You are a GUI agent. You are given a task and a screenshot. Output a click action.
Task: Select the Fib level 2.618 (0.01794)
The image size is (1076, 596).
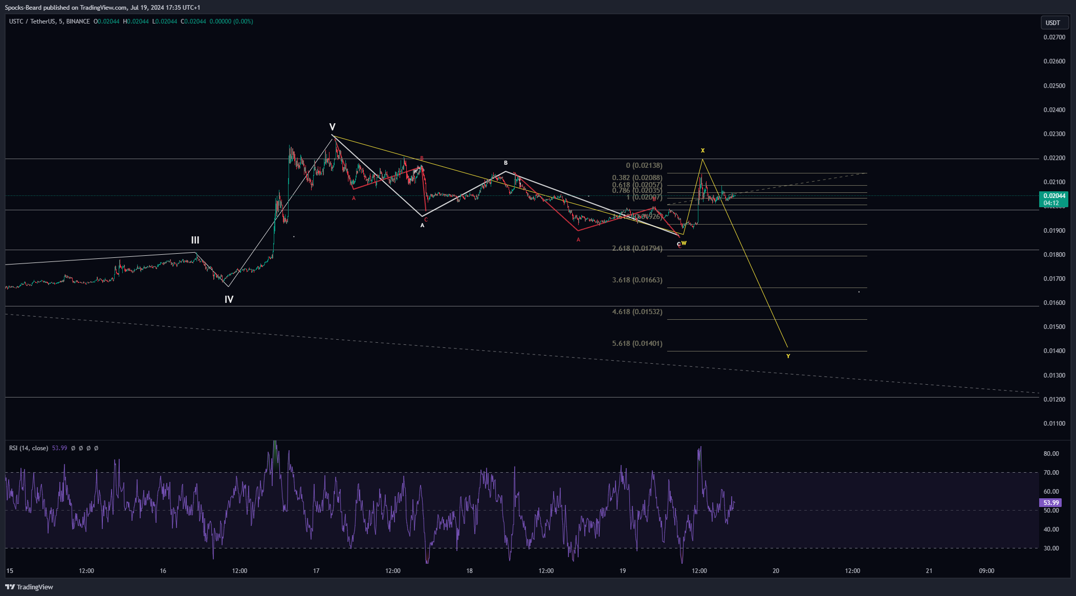tap(637, 249)
